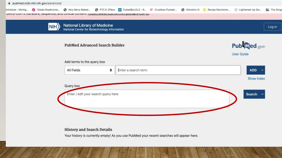Screen dimensions: 282x158
Task: Open Recipe Recommendations bookmark
Action: click(x=216, y=10)
